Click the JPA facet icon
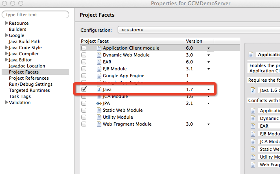 pyautogui.click(x=99, y=103)
